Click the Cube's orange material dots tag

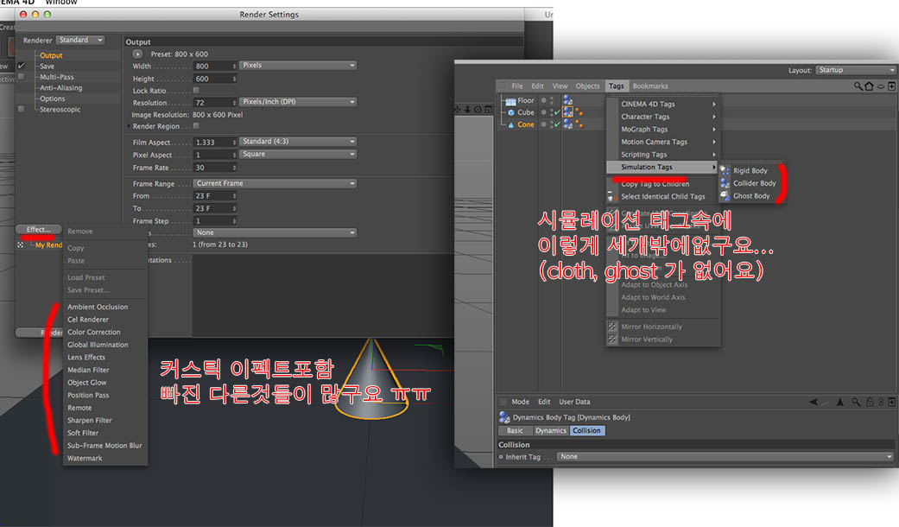579,111
